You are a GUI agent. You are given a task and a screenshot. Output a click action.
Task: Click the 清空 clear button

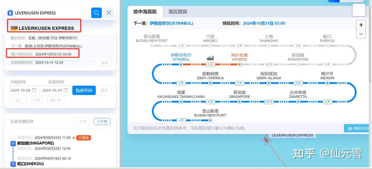tap(104, 90)
